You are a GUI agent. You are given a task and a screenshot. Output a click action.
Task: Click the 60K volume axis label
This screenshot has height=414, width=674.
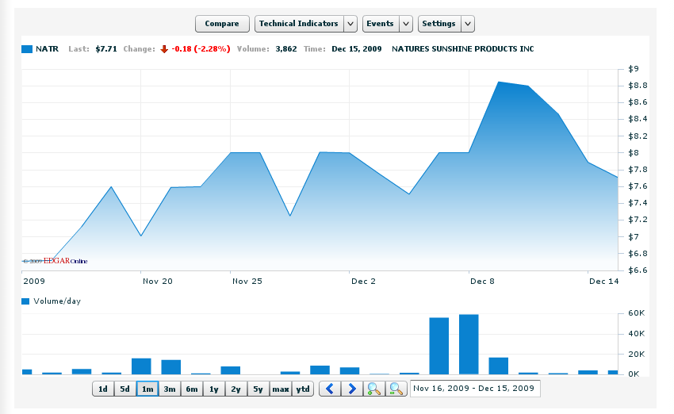click(637, 313)
